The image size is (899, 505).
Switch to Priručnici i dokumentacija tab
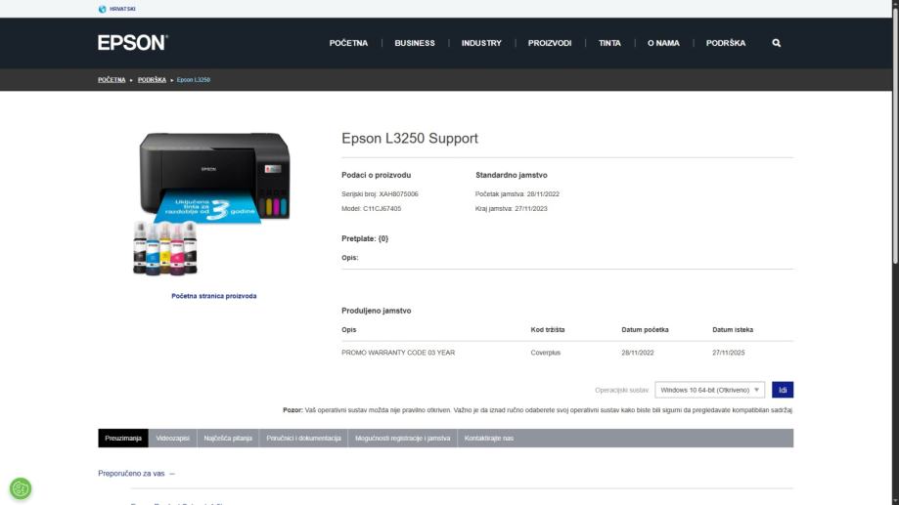tap(304, 438)
